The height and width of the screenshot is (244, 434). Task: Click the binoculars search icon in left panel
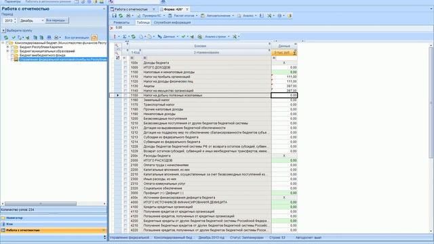tap(49, 37)
